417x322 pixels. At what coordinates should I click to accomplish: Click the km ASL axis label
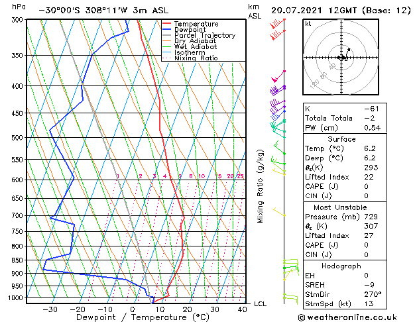click(x=255, y=11)
